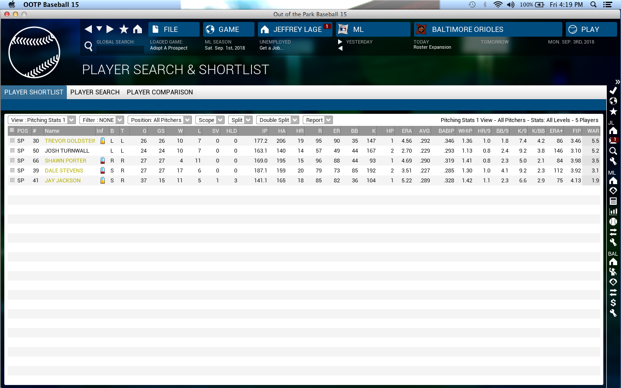621x388 pixels.
Task: Open the star icon in the right sidebar
Action: [613, 111]
